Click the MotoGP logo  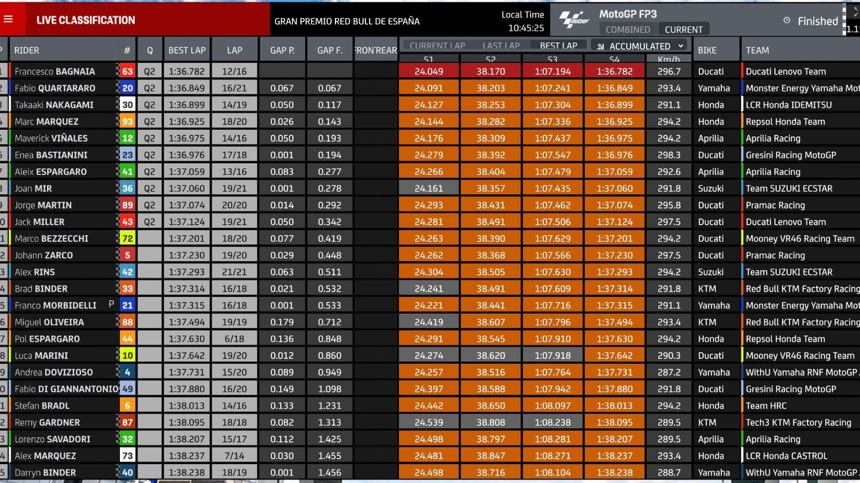pyautogui.click(x=574, y=20)
